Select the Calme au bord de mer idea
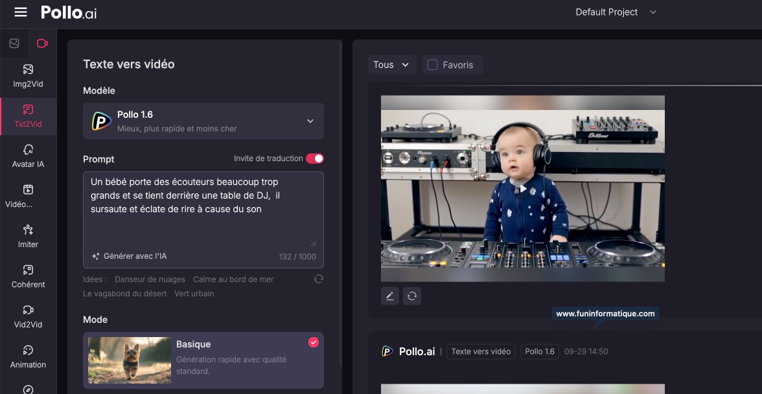 tap(233, 279)
